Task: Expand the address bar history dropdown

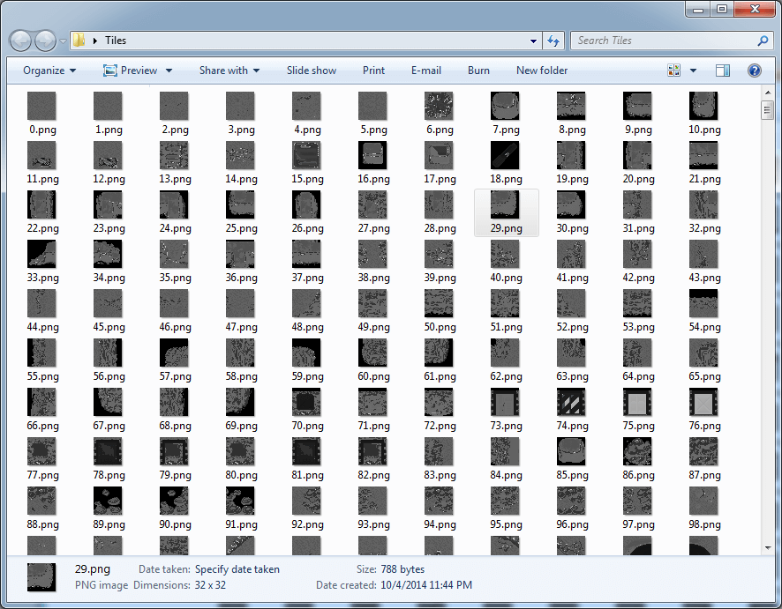Action: (533, 41)
